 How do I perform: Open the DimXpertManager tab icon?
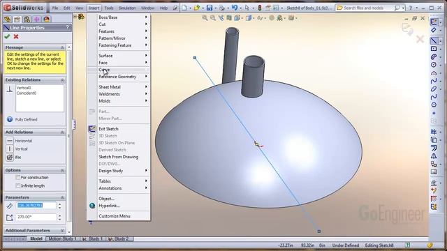click(x=37, y=20)
